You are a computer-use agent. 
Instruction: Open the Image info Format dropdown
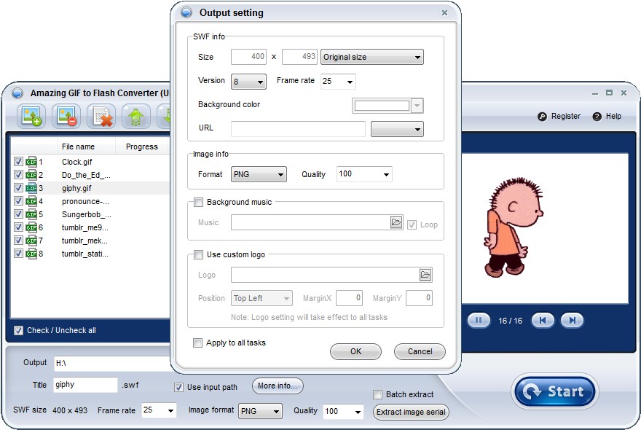(259, 174)
